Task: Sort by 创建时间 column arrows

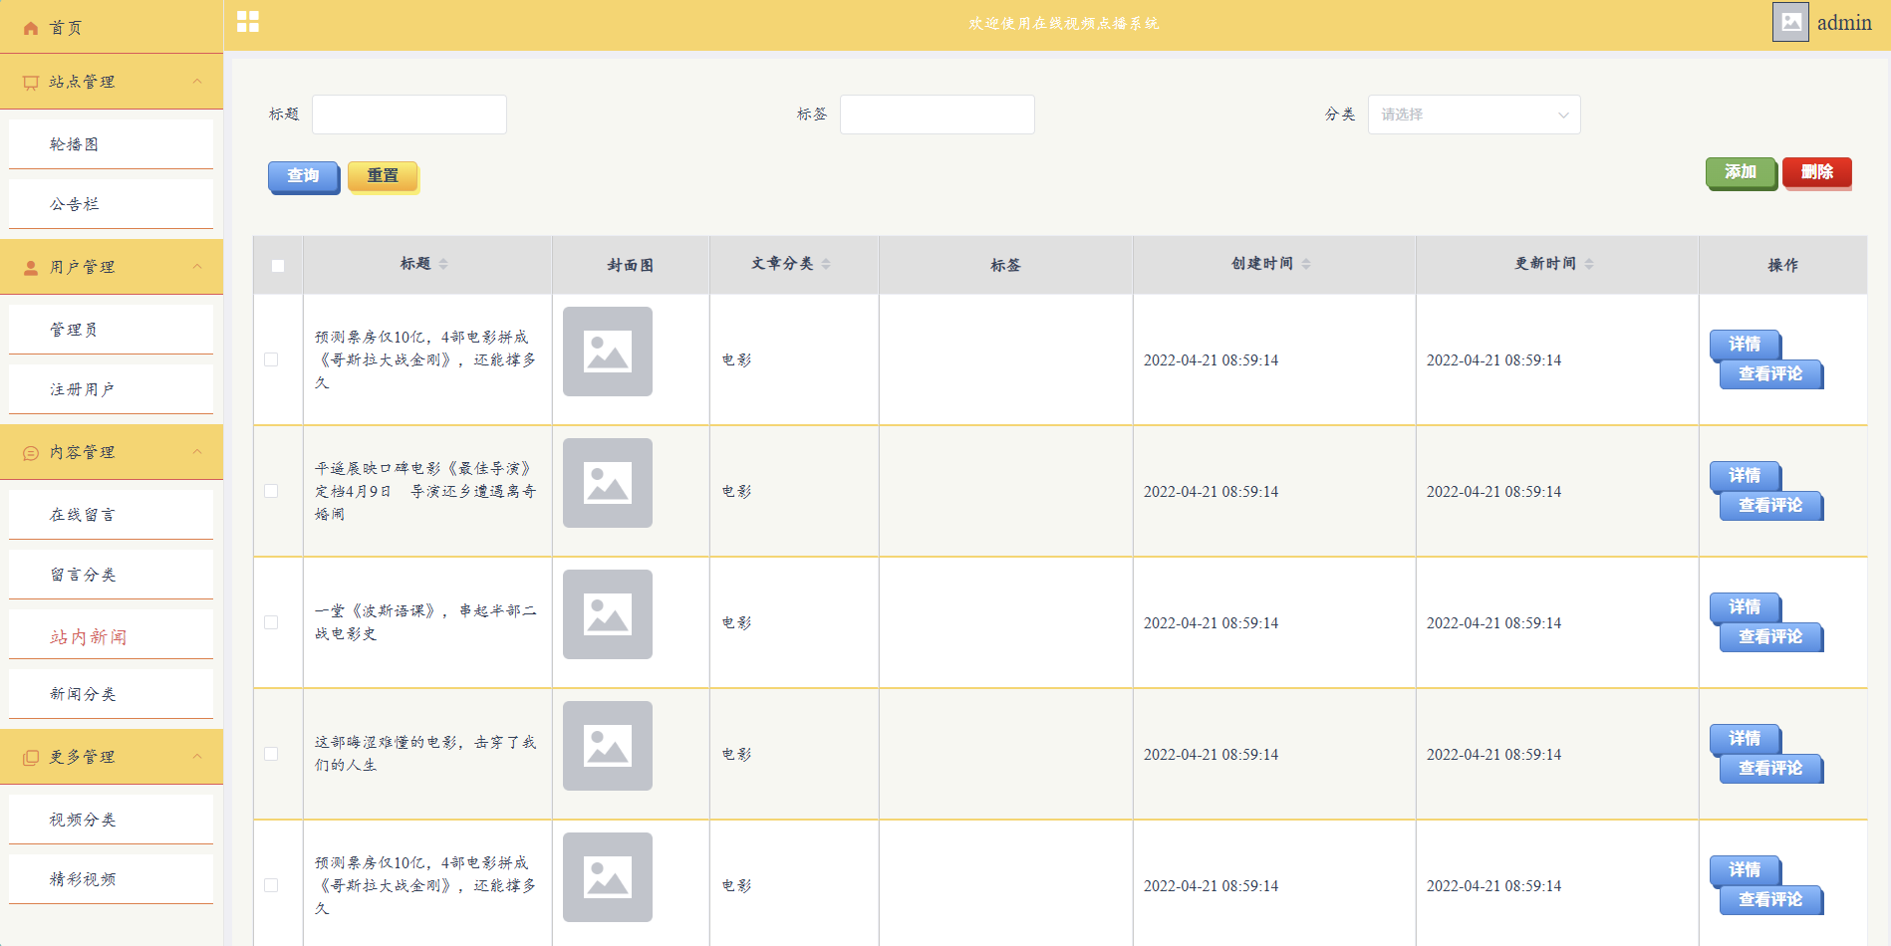Action: point(1306,264)
